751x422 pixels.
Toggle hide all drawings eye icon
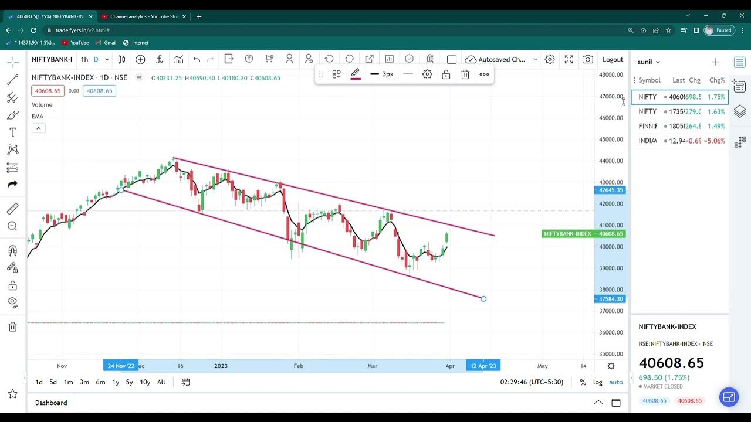coord(12,302)
